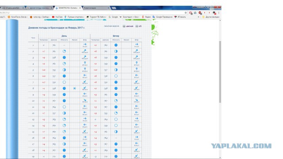The image size is (283, 159).
Task: Click evening cloudiness icon in row 15
Action: coord(116,132)
